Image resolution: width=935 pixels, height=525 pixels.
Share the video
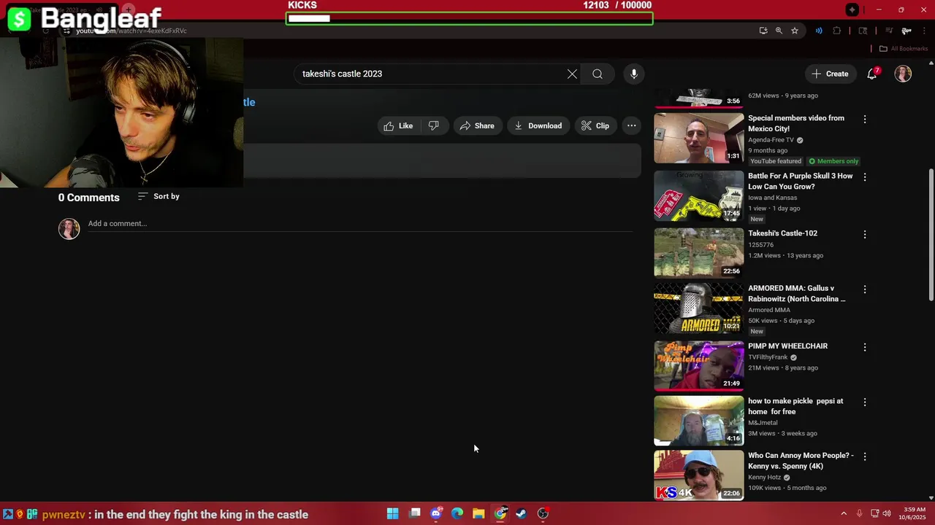477,125
